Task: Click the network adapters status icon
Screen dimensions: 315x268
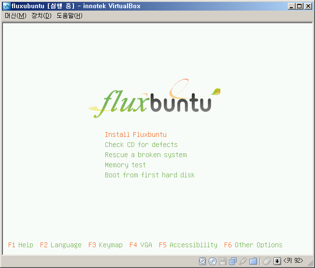Action: 233,261
